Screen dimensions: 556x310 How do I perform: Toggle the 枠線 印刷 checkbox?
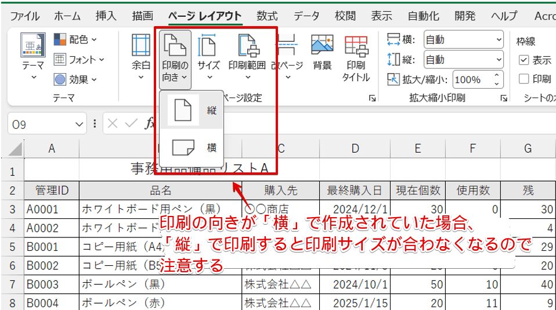point(523,79)
